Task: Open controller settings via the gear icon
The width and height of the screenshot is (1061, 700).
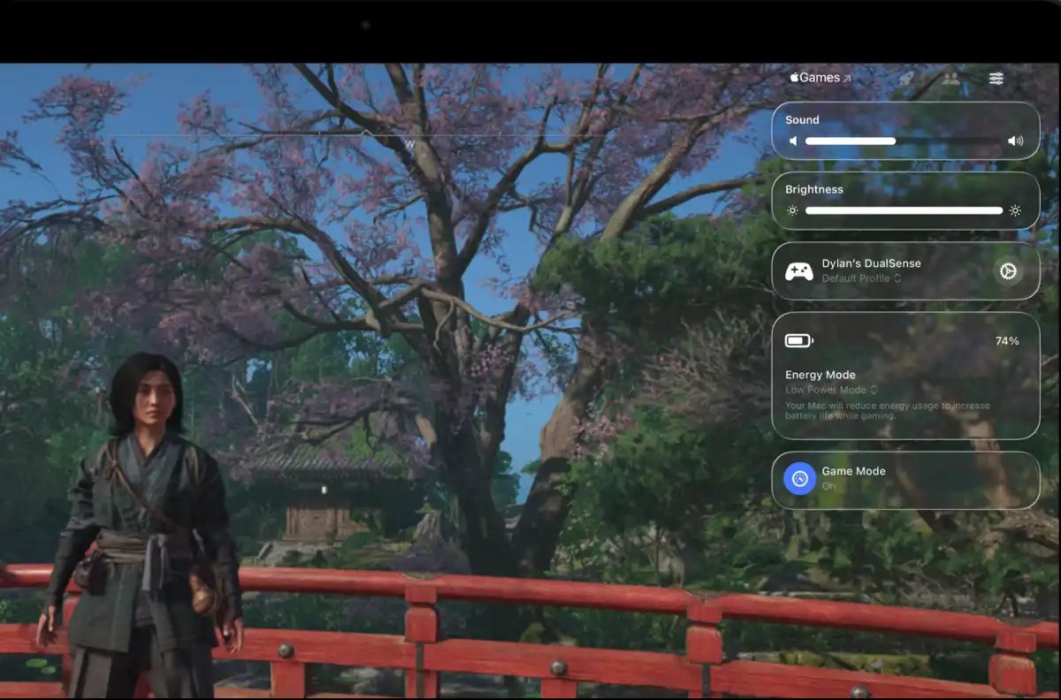Action: click(1008, 272)
